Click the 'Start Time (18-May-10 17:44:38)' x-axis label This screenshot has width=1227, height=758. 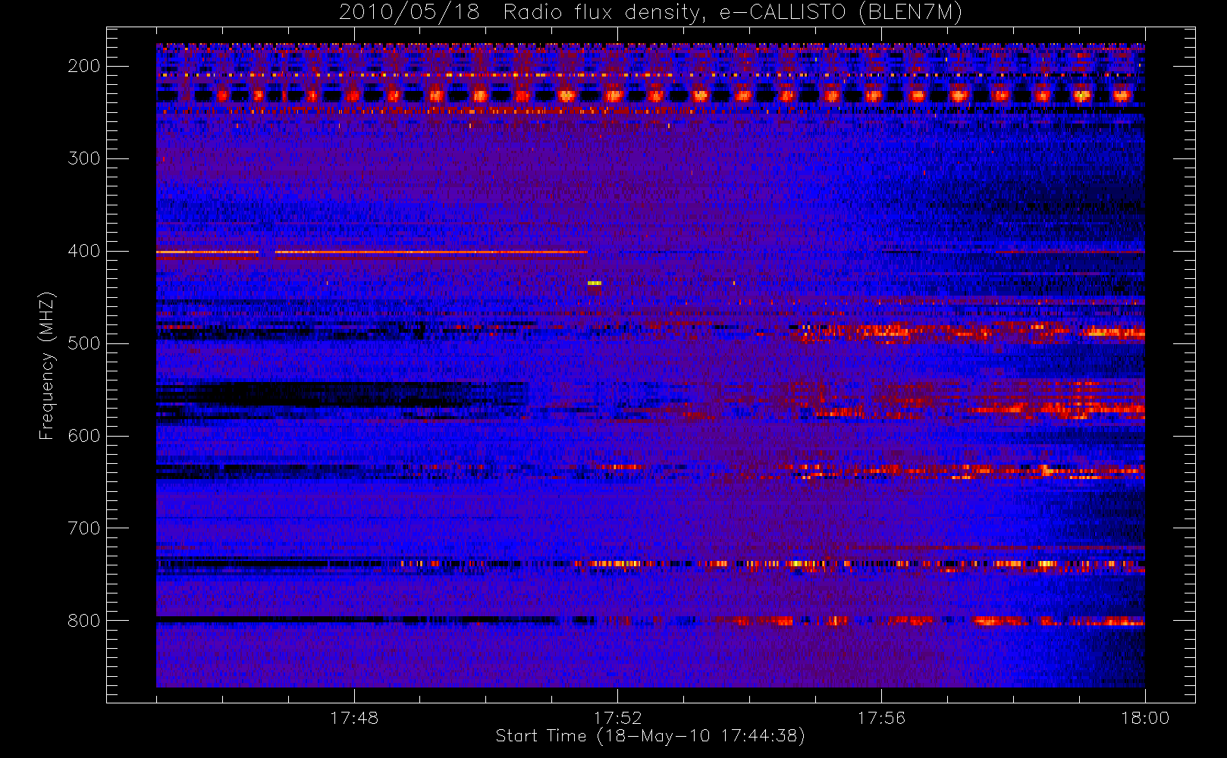coord(650,736)
